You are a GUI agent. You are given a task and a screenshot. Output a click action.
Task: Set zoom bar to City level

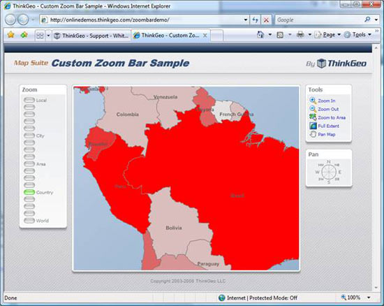click(x=29, y=136)
